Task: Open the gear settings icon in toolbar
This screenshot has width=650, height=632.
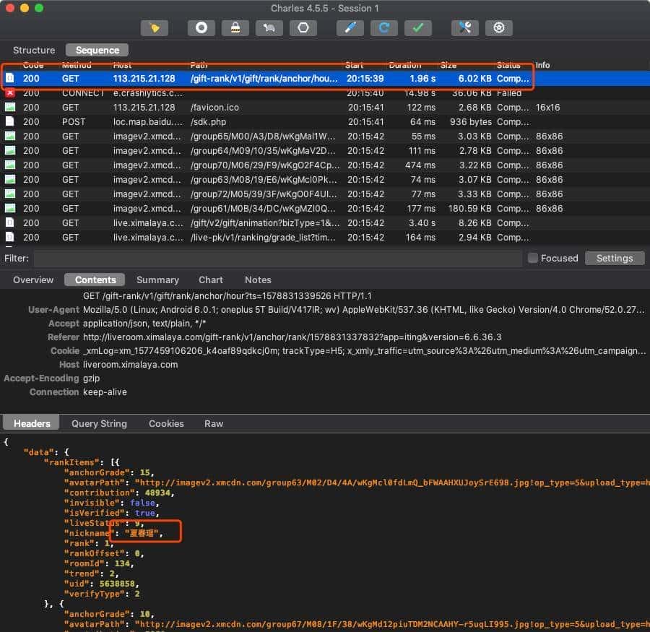Action: point(498,27)
